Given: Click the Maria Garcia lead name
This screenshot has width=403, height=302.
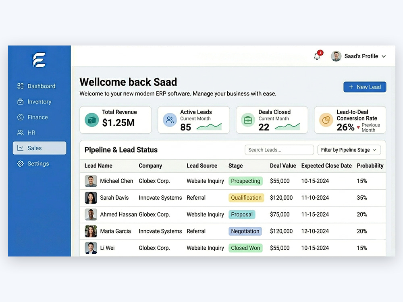Looking at the screenshot, I should pyautogui.click(x=115, y=231).
